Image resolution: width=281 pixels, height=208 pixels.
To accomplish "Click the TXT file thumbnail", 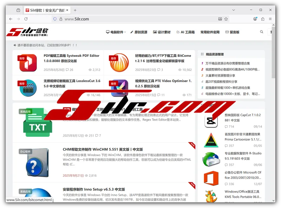I will [38, 122].
